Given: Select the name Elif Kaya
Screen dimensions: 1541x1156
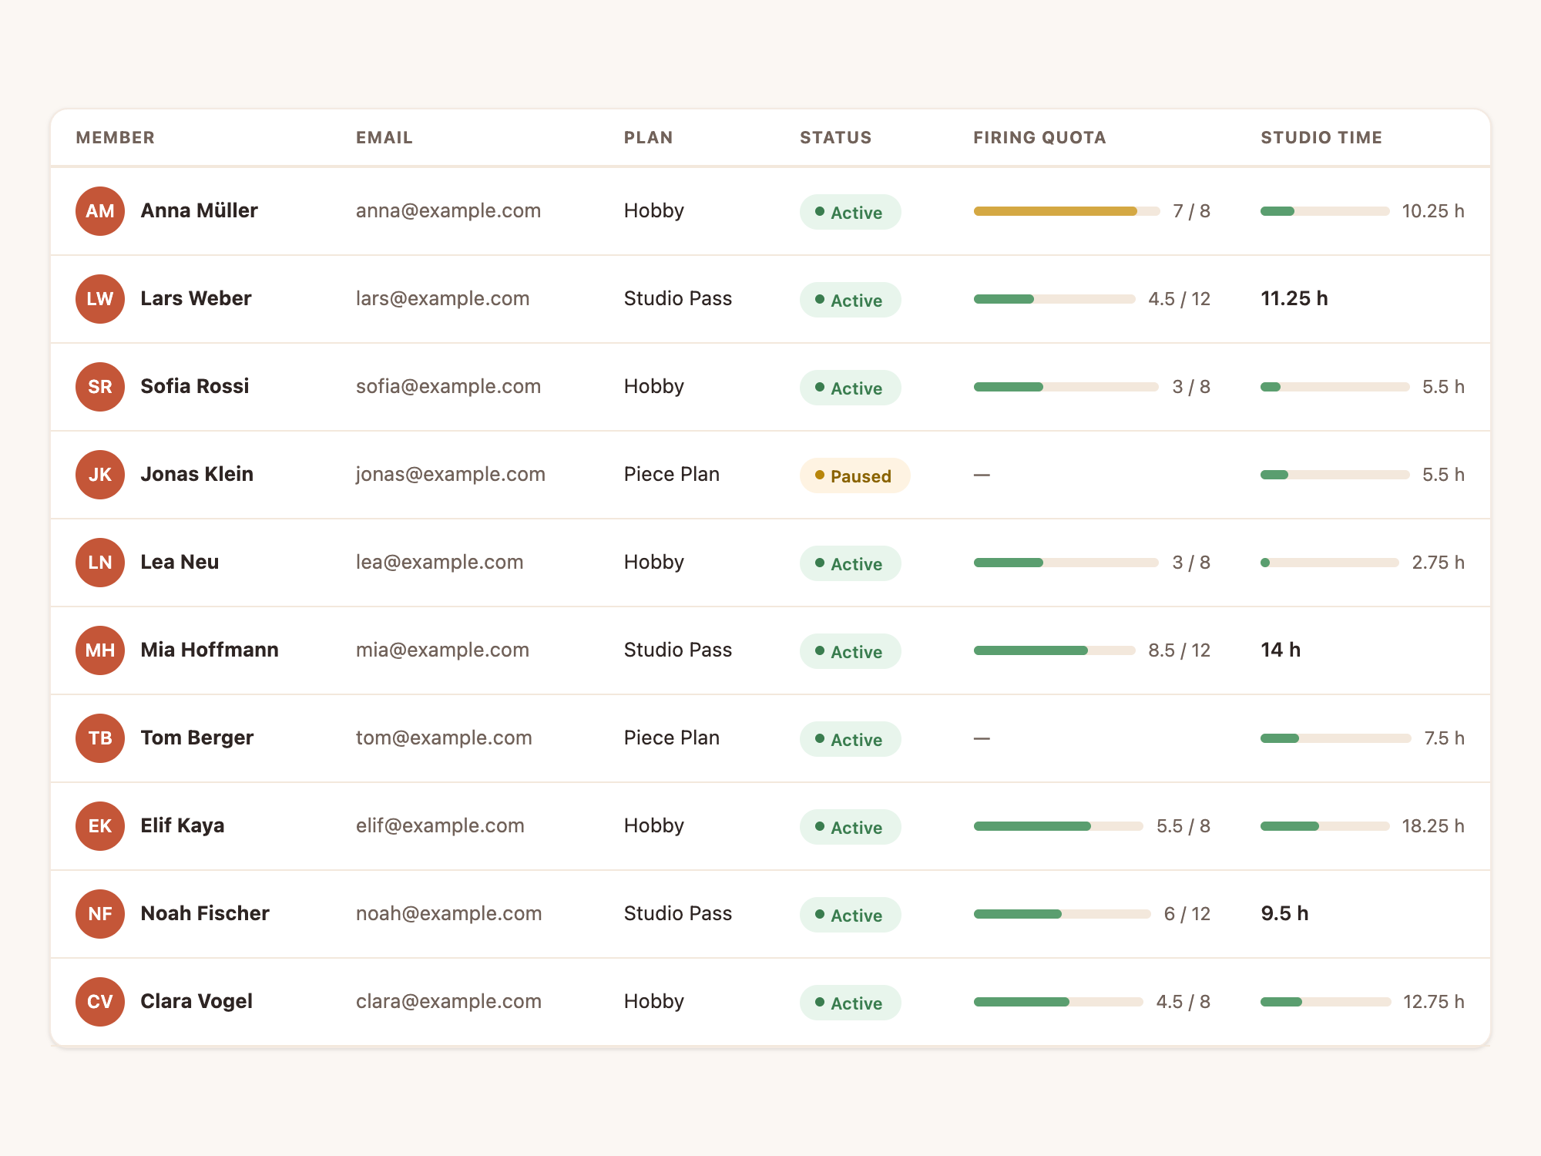Looking at the screenshot, I should click(x=183, y=826).
